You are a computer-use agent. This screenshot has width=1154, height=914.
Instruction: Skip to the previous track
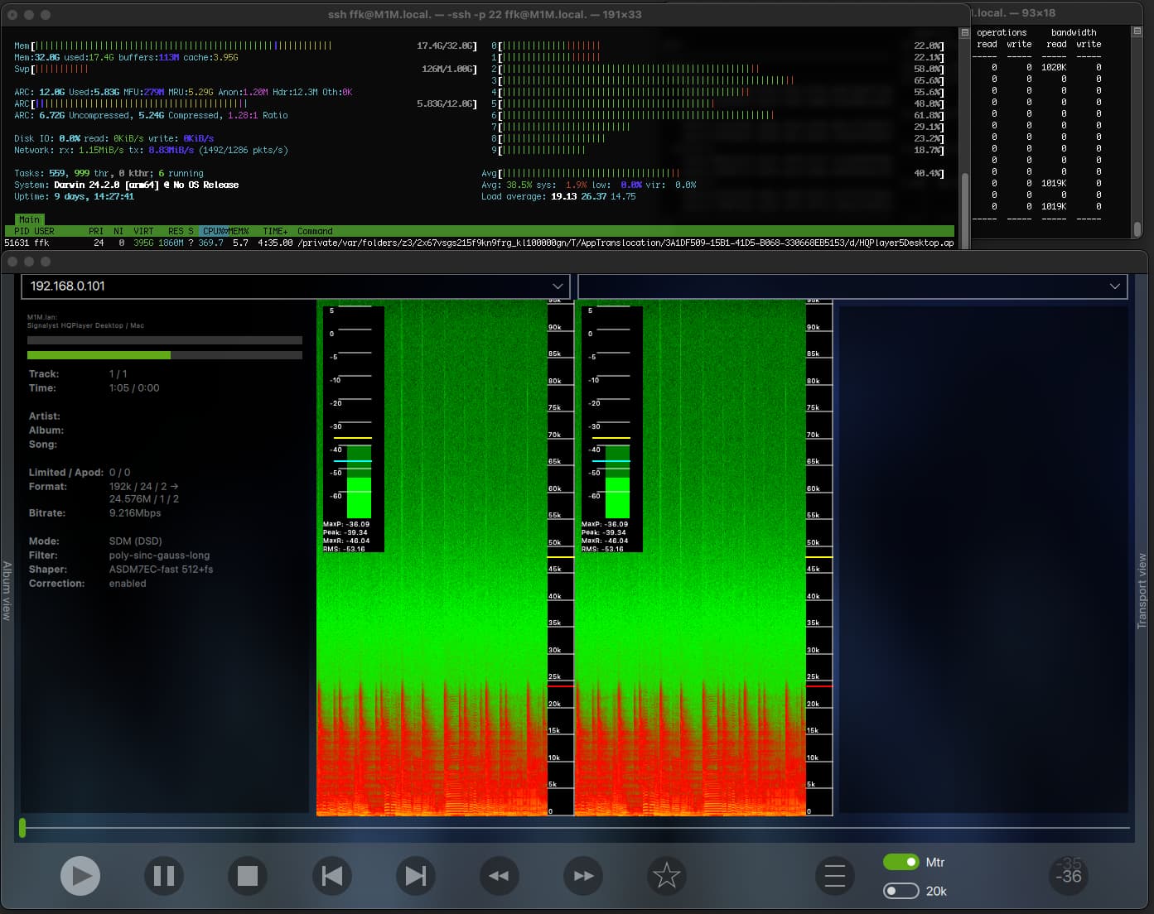pos(331,876)
